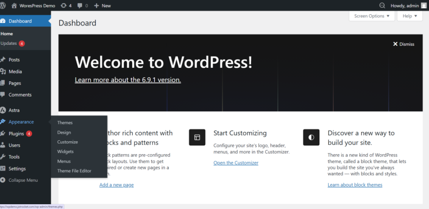The width and height of the screenshot is (429, 209).
Task: Click the Media icon in sidebar
Action: pyautogui.click(x=3, y=71)
